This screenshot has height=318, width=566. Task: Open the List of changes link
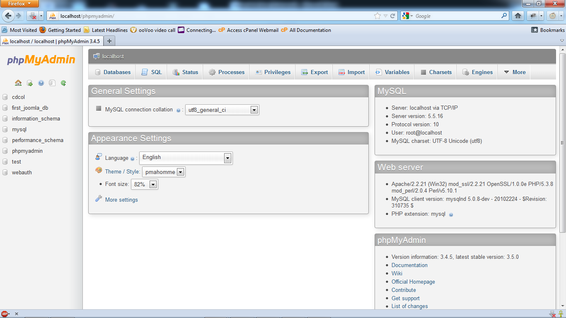(409, 306)
